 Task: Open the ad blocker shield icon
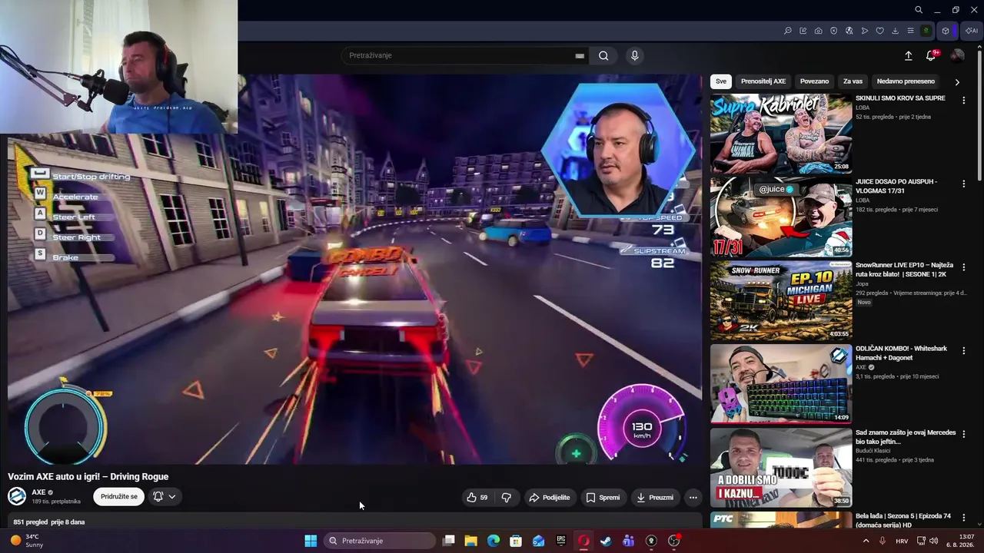click(x=834, y=31)
